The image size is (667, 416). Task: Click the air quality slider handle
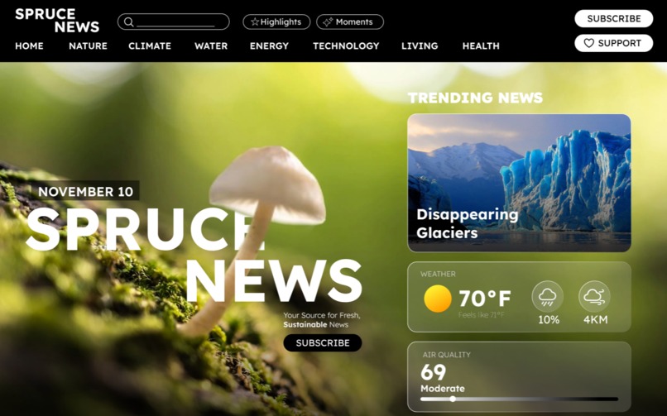[x=453, y=399]
